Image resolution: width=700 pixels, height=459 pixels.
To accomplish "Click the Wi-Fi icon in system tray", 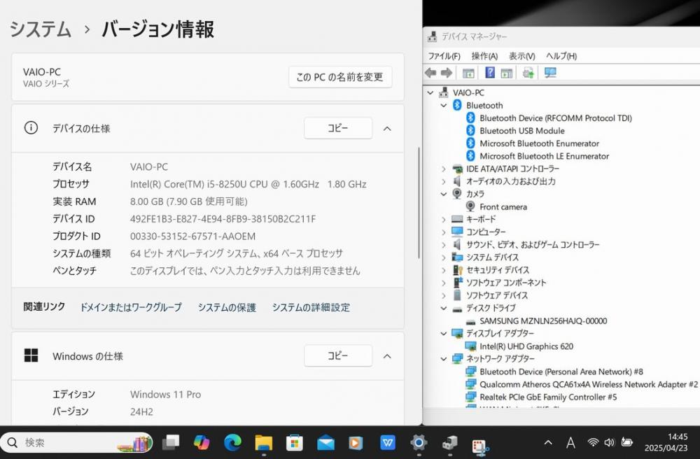I will pyautogui.click(x=593, y=442).
